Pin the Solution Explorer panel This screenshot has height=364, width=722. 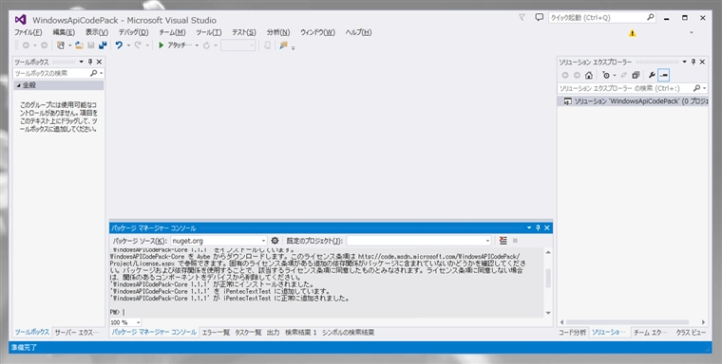693,62
